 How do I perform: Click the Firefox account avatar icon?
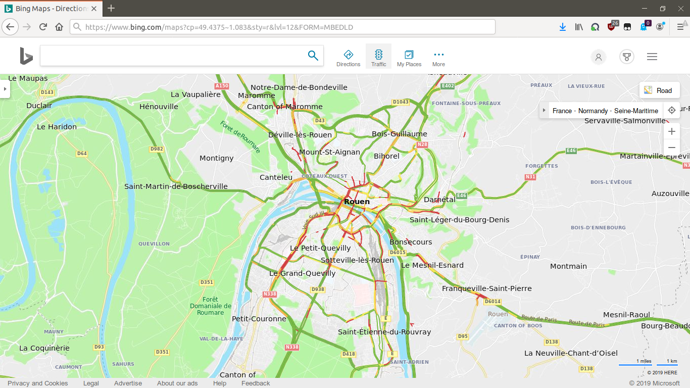660,26
